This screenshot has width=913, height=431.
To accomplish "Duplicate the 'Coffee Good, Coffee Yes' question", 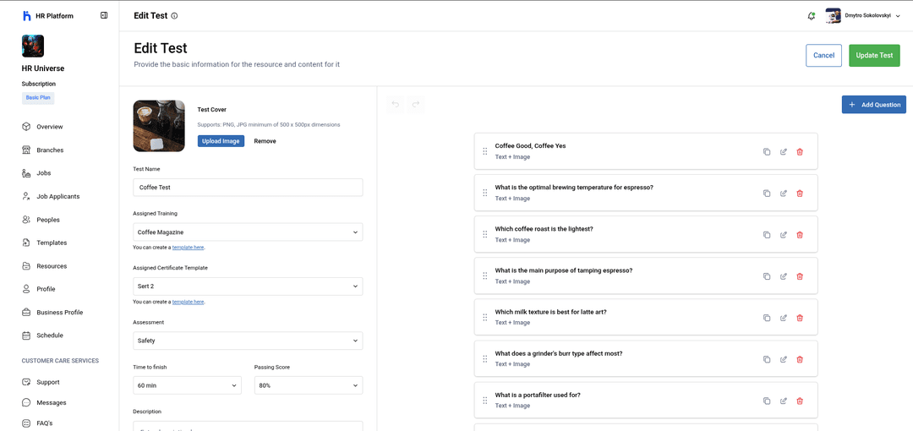I will point(767,151).
